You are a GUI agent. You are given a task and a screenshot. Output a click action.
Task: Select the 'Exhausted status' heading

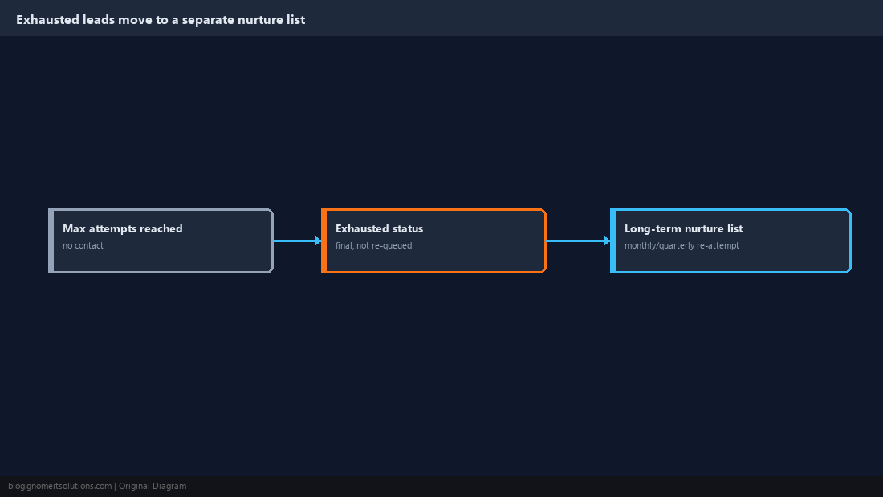pyautogui.click(x=379, y=228)
